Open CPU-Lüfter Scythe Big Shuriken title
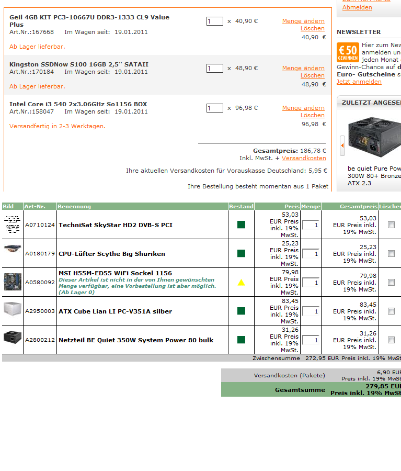 click(112, 254)
